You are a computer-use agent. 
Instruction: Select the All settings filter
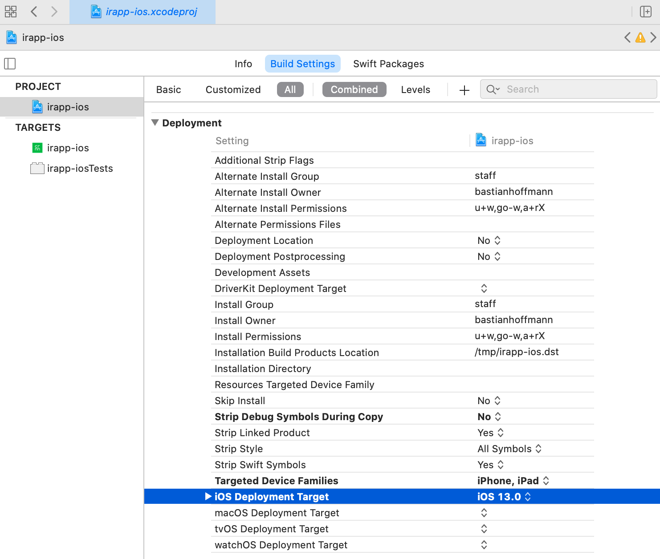(290, 89)
